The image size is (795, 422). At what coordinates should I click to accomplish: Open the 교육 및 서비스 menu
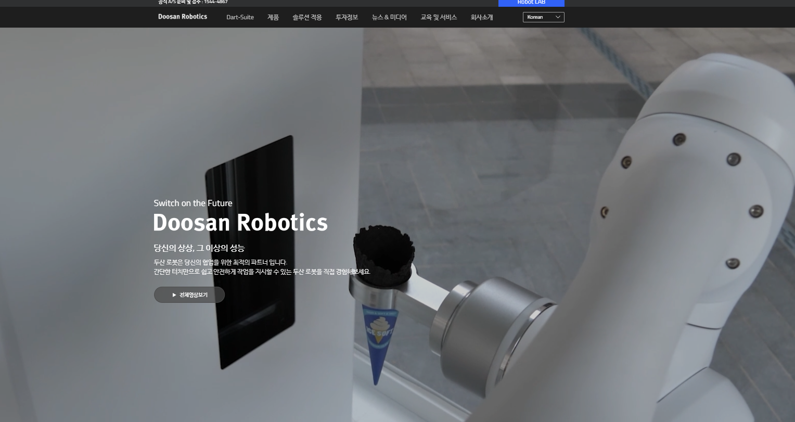439,17
